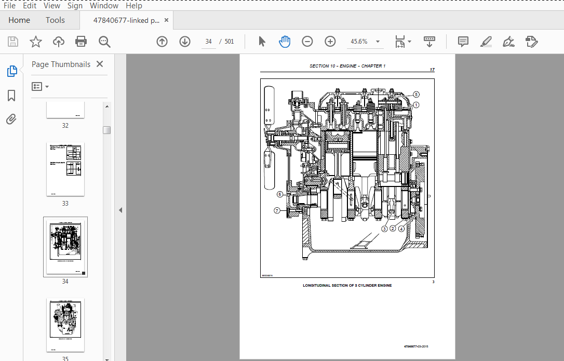Go to previous page with up arrow
This screenshot has width=564, height=361.
click(162, 42)
